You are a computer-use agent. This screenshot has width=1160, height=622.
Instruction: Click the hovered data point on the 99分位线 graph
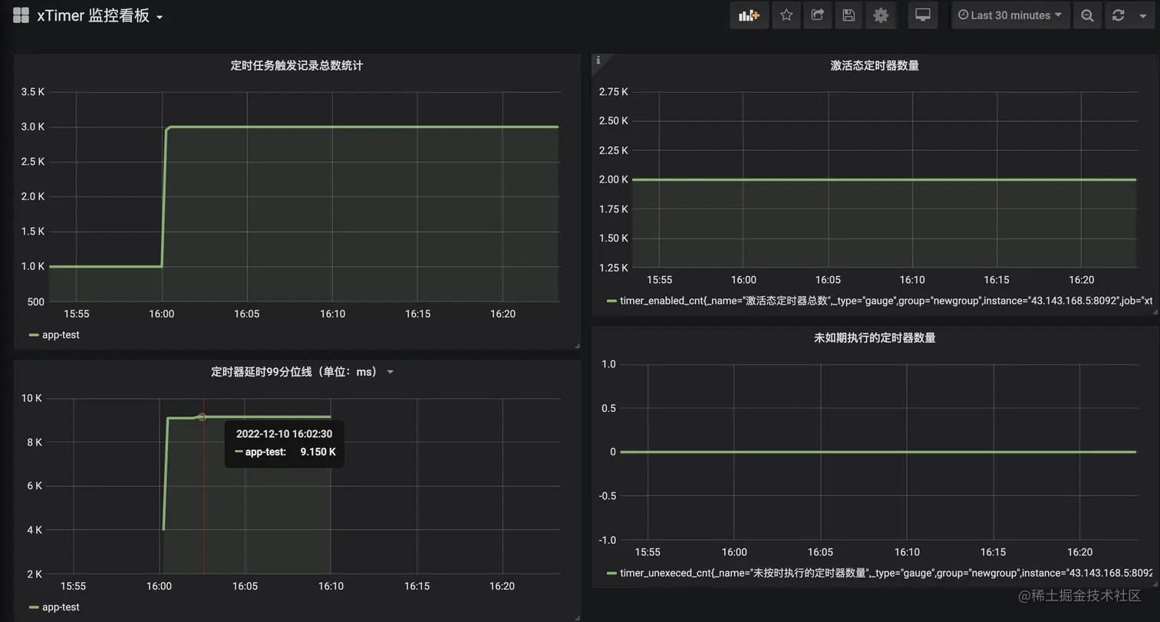[202, 417]
